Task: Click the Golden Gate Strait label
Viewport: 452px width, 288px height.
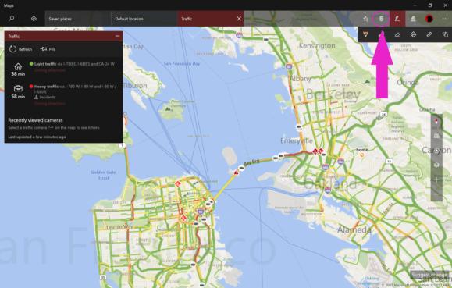Action: [x=103, y=175]
